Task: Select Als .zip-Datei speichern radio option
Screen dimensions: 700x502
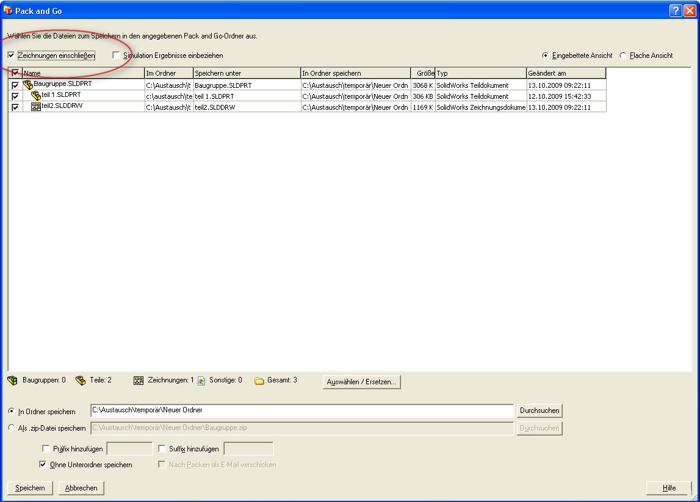Action: click(11, 428)
